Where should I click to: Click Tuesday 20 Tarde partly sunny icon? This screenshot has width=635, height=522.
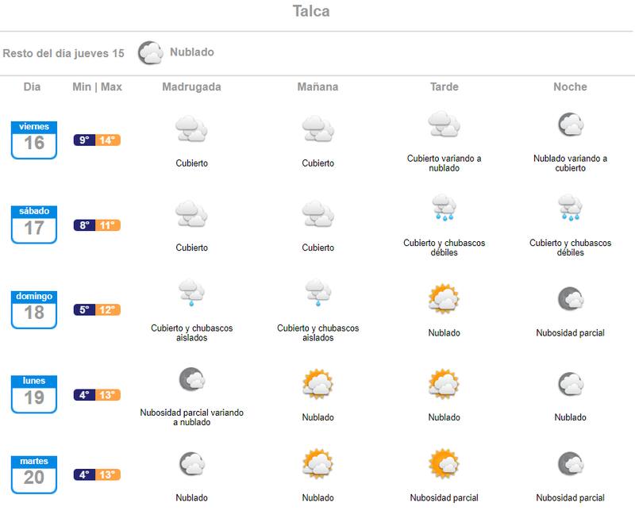tap(444, 463)
